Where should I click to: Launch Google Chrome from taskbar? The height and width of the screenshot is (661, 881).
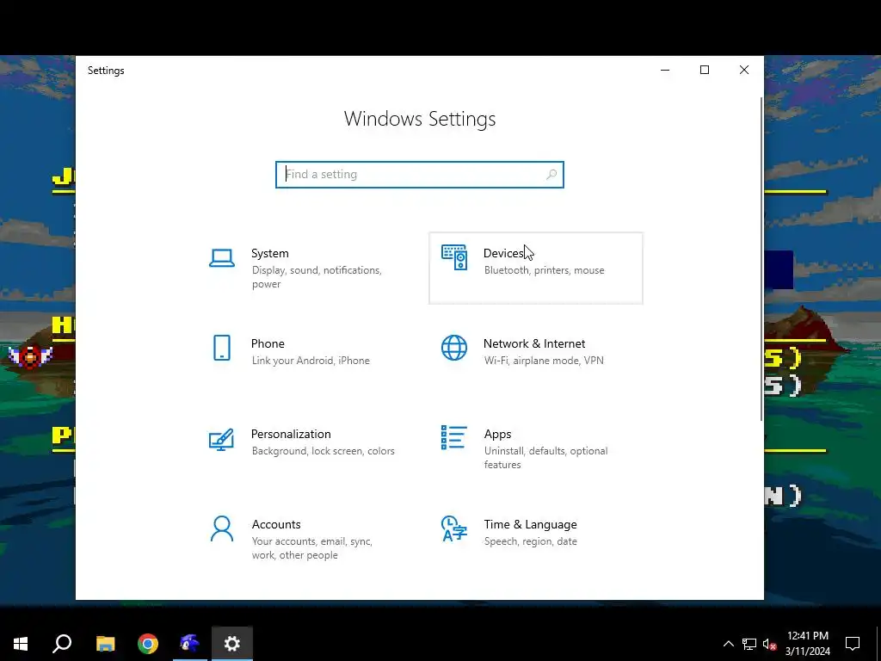click(148, 644)
